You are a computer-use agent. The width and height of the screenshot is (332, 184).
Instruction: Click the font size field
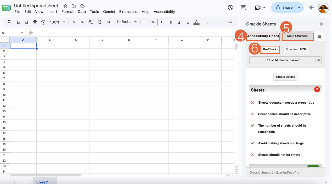tap(153, 22)
